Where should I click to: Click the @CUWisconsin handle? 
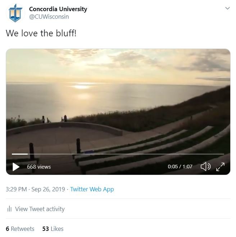tap(49, 17)
